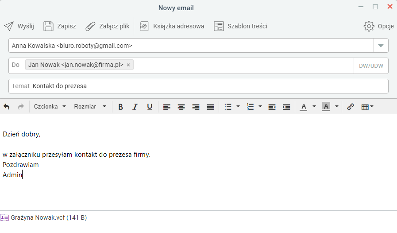This screenshot has height=233, width=397.
Task: Open the Rozmiar size dropdown
Action: coord(90,106)
